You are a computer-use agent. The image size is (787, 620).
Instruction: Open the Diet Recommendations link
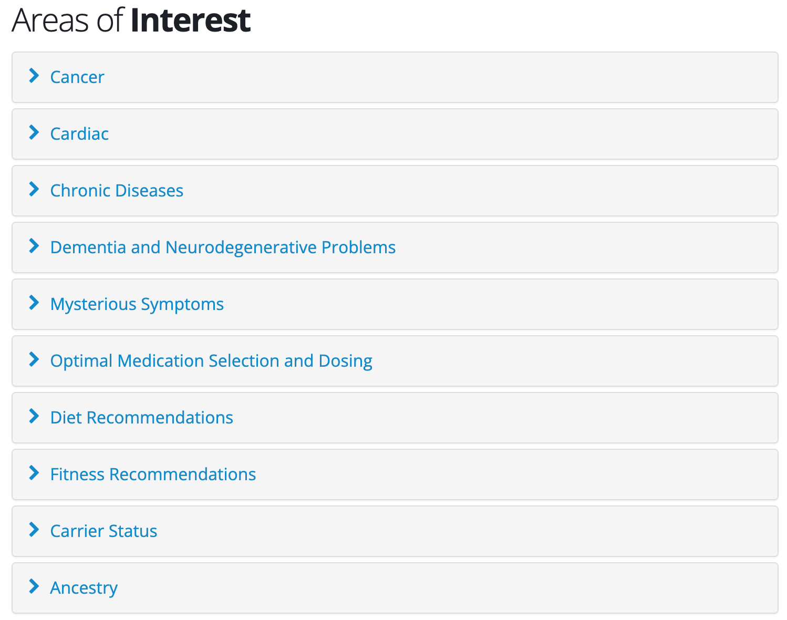tap(141, 417)
